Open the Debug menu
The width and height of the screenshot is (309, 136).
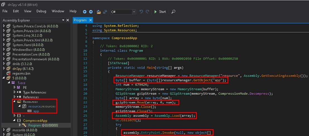[41, 11]
